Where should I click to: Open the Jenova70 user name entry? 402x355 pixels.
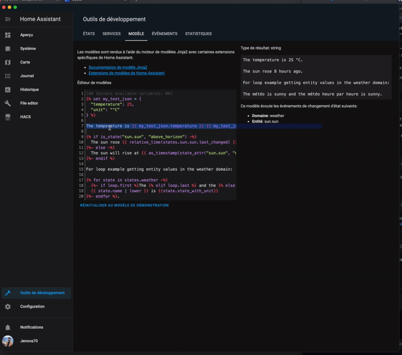point(29,341)
